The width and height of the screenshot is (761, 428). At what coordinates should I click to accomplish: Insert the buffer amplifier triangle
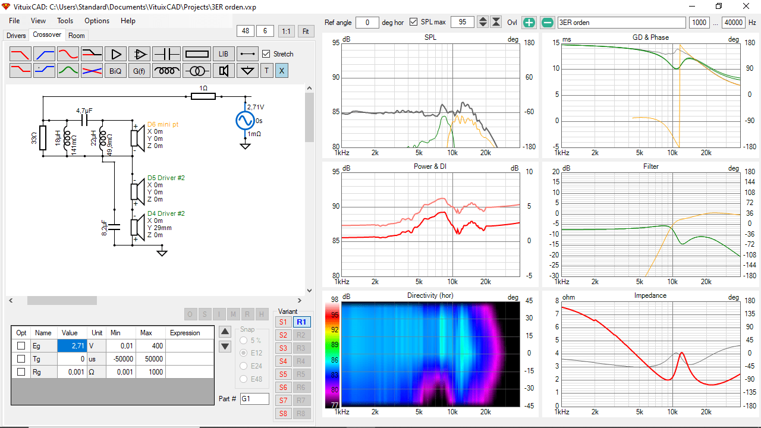click(x=116, y=54)
